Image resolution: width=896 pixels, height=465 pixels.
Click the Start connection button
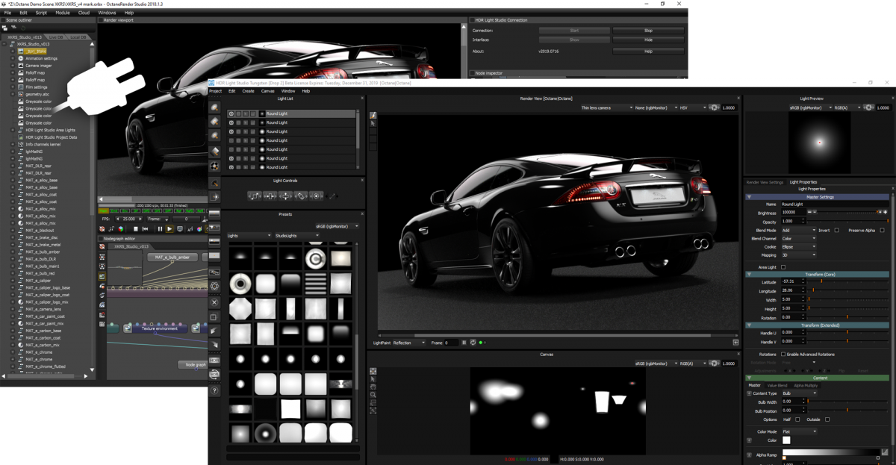pos(574,31)
